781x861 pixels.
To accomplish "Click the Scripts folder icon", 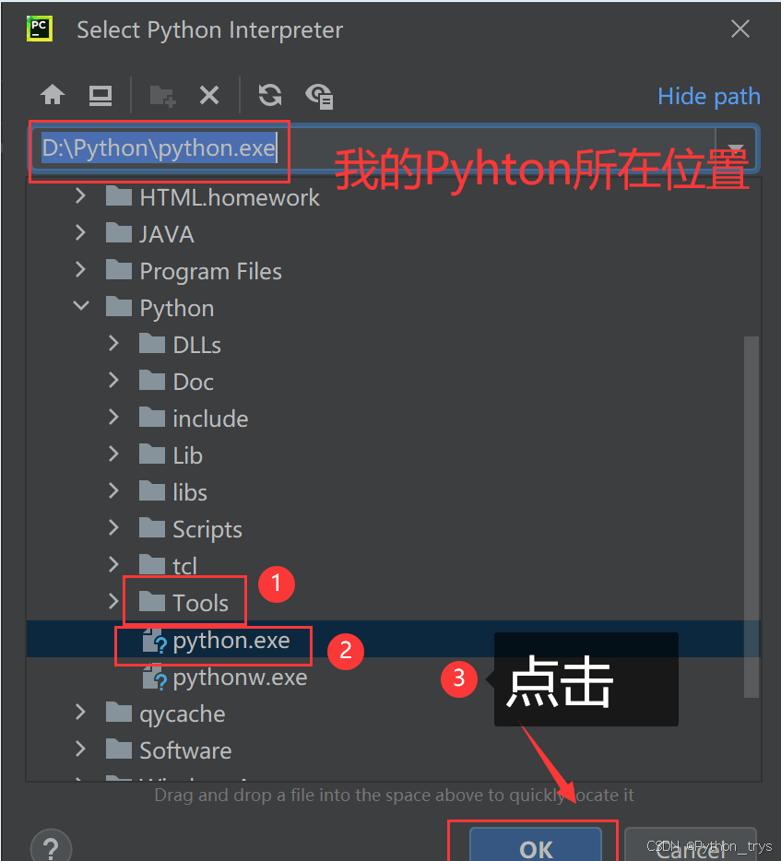I will pos(152,527).
